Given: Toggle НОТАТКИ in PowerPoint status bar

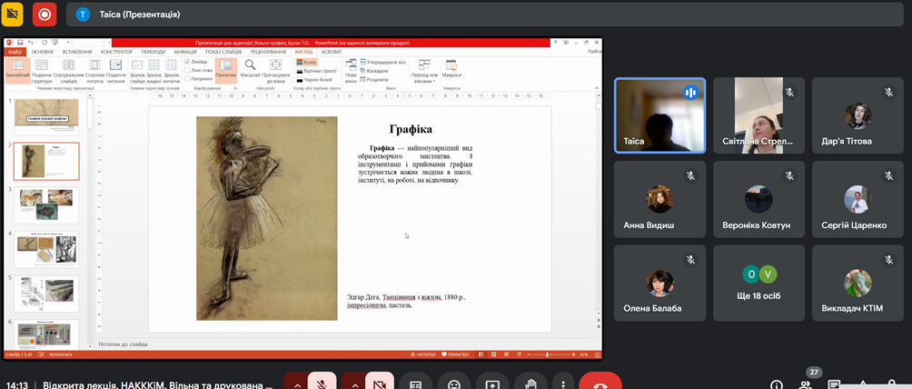Looking at the screenshot, I should (423, 354).
